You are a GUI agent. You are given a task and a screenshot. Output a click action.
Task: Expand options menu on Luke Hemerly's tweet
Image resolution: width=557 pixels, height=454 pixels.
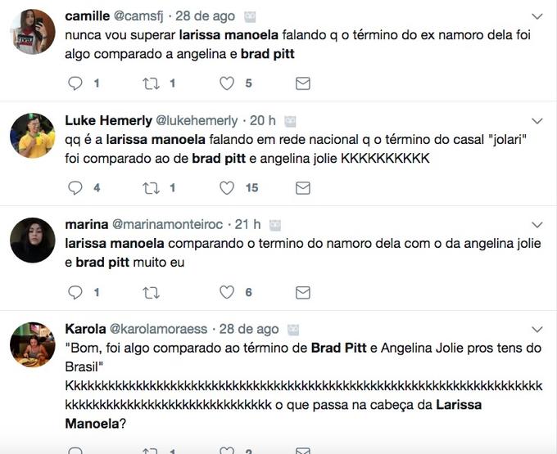tap(537, 121)
